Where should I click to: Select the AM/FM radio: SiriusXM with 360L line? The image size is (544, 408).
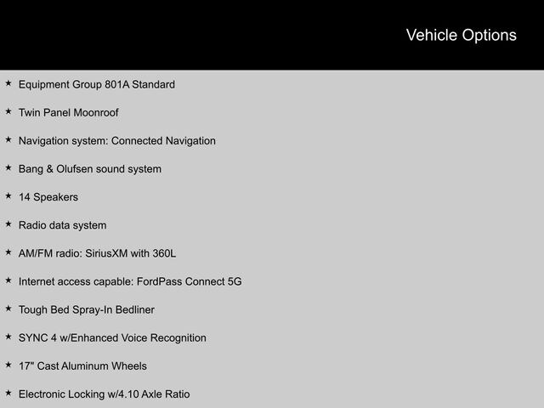98,253
